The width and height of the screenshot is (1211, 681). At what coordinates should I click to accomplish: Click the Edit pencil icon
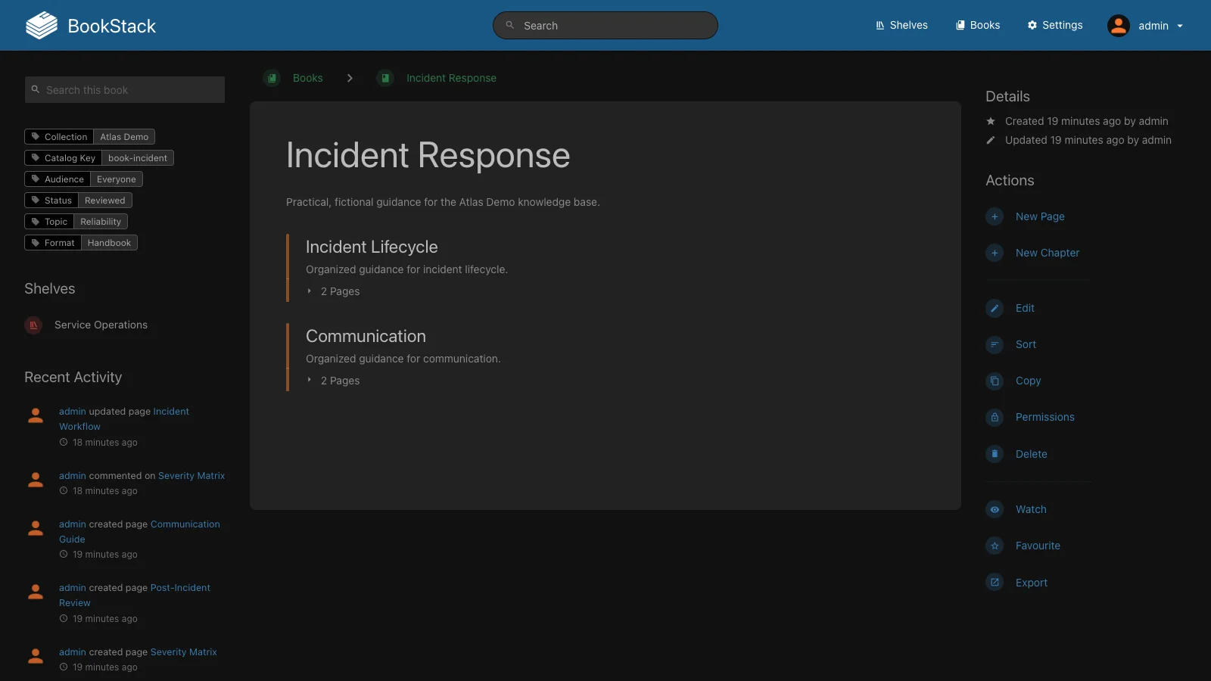995,308
